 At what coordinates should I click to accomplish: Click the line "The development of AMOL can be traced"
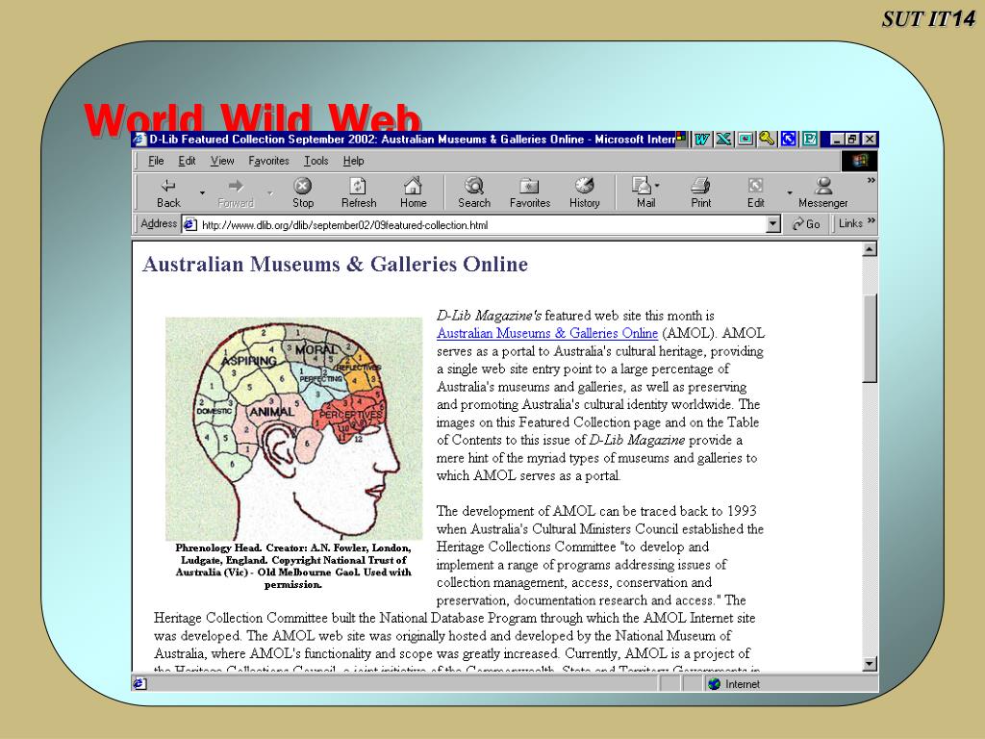click(x=596, y=511)
